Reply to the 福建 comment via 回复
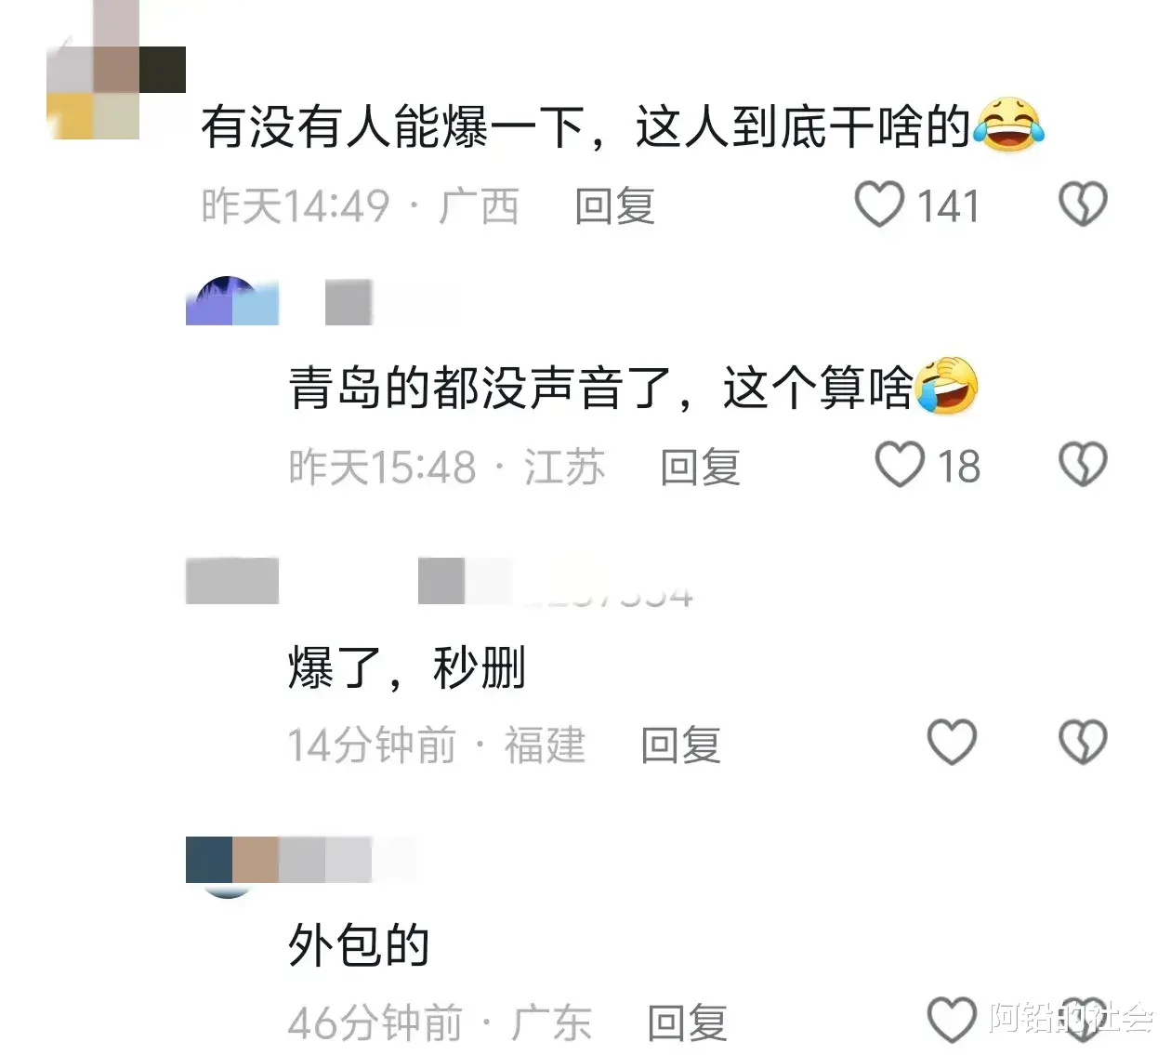 point(680,745)
